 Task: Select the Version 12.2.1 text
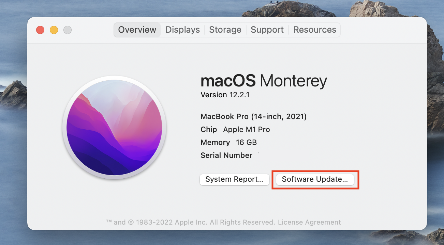click(x=225, y=95)
